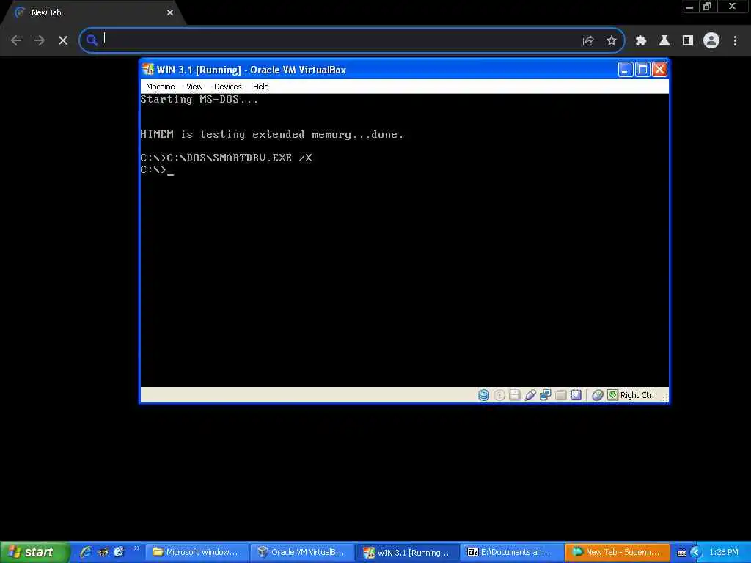
Task: Close the WIN 3.1 VirtualBox window
Action: (659, 70)
